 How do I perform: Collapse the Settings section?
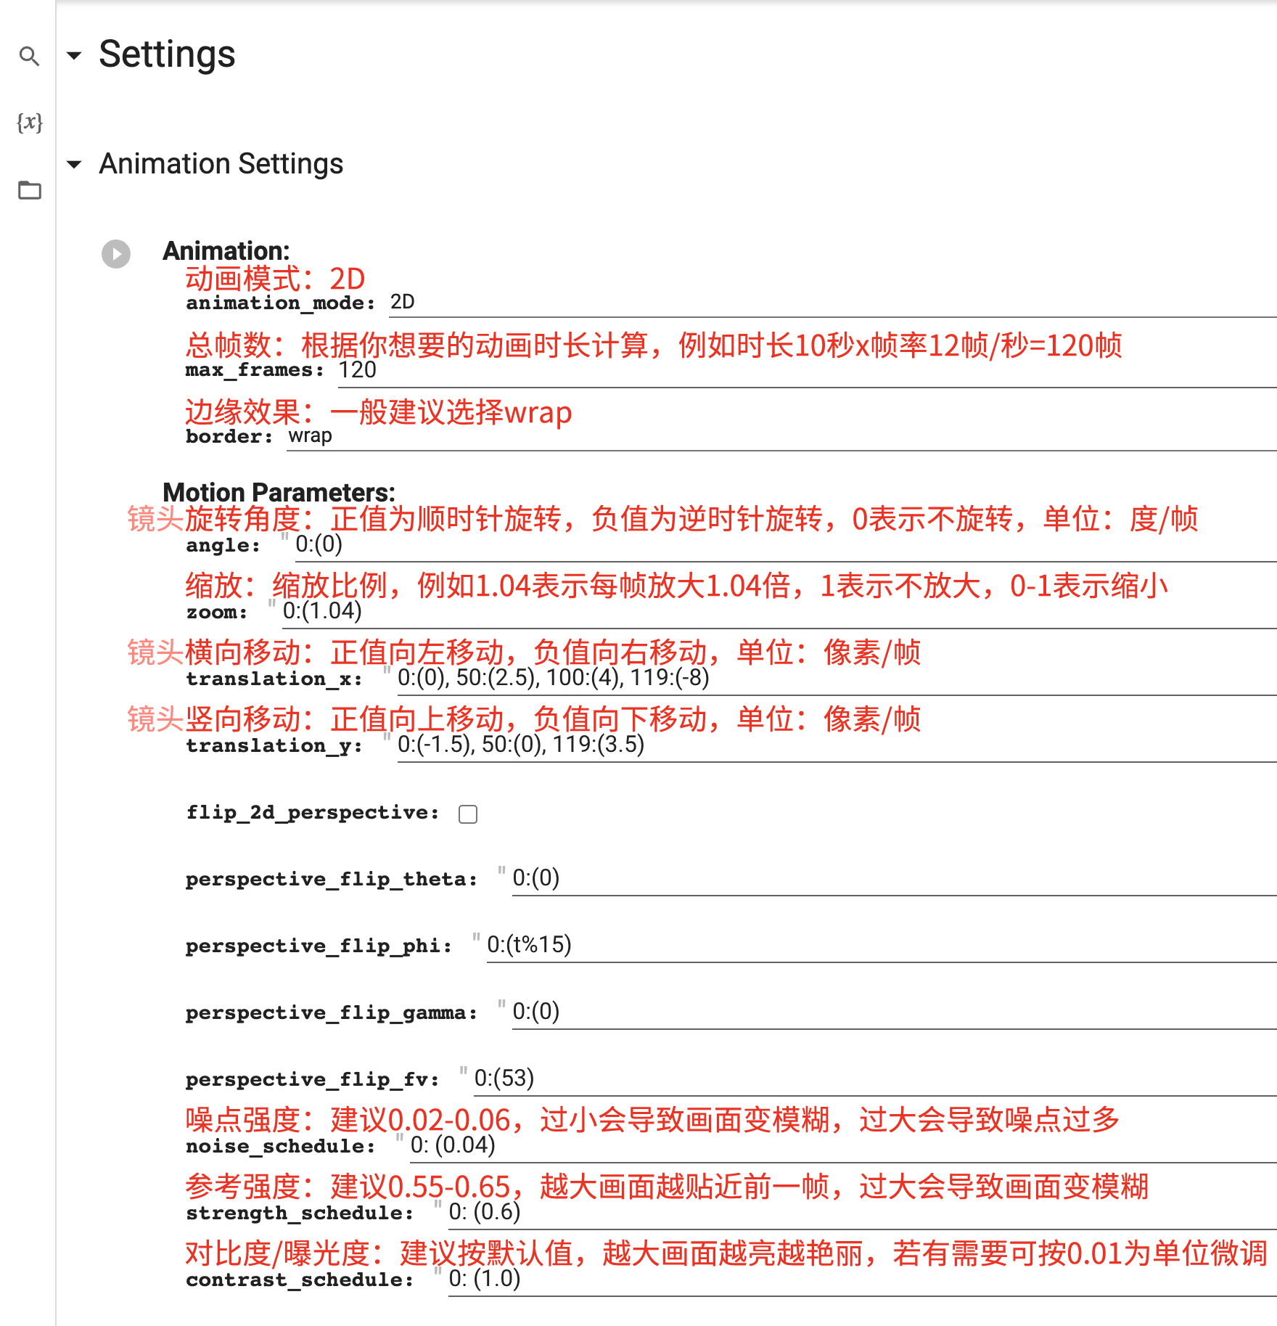[x=74, y=55]
